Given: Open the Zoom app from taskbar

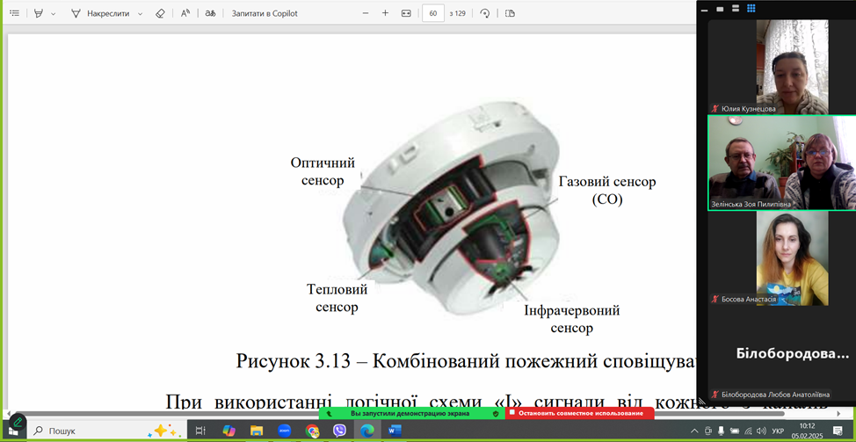Looking at the screenshot, I should (285, 431).
